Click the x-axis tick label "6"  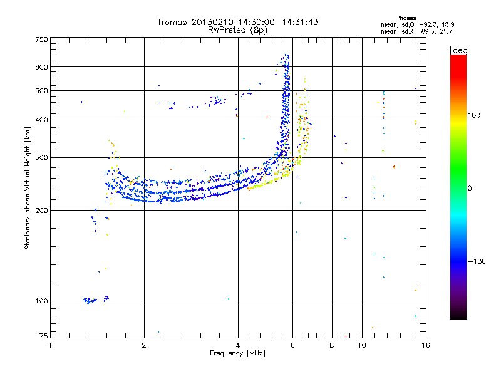pyautogui.click(x=292, y=345)
